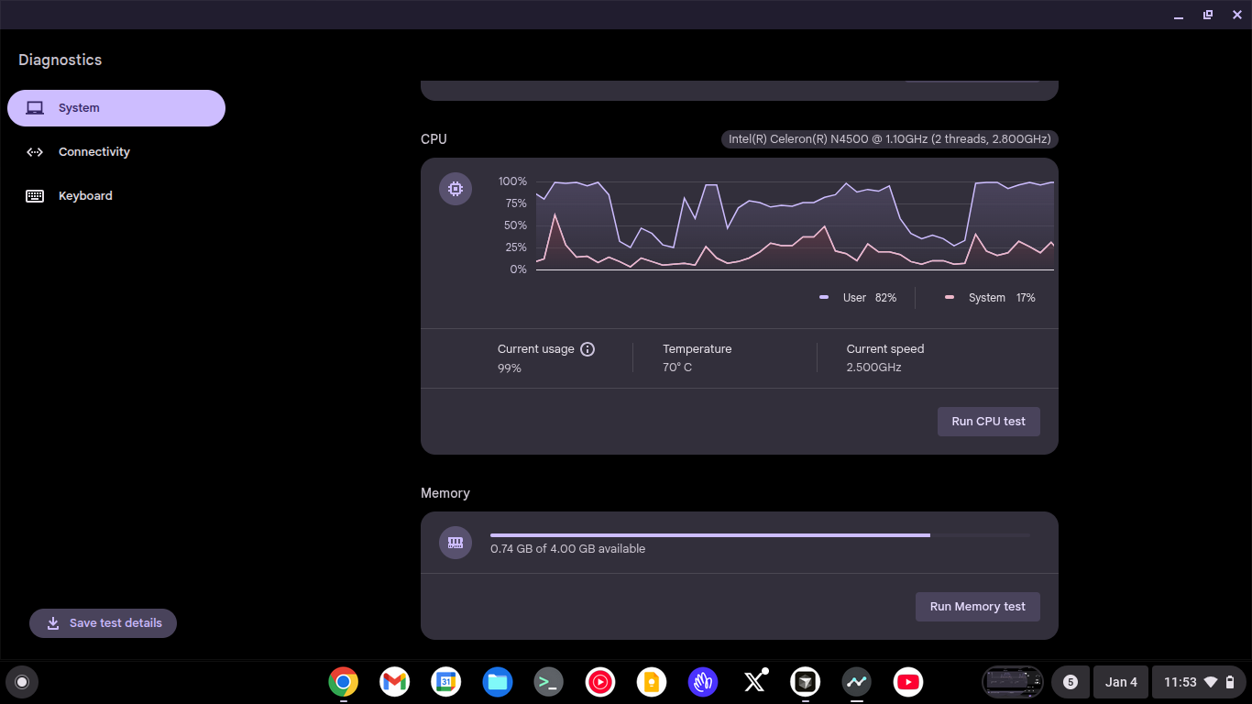The image size is (1252, 704).
Task: Open the notification counter showing 5
Action: point(1071,682)
